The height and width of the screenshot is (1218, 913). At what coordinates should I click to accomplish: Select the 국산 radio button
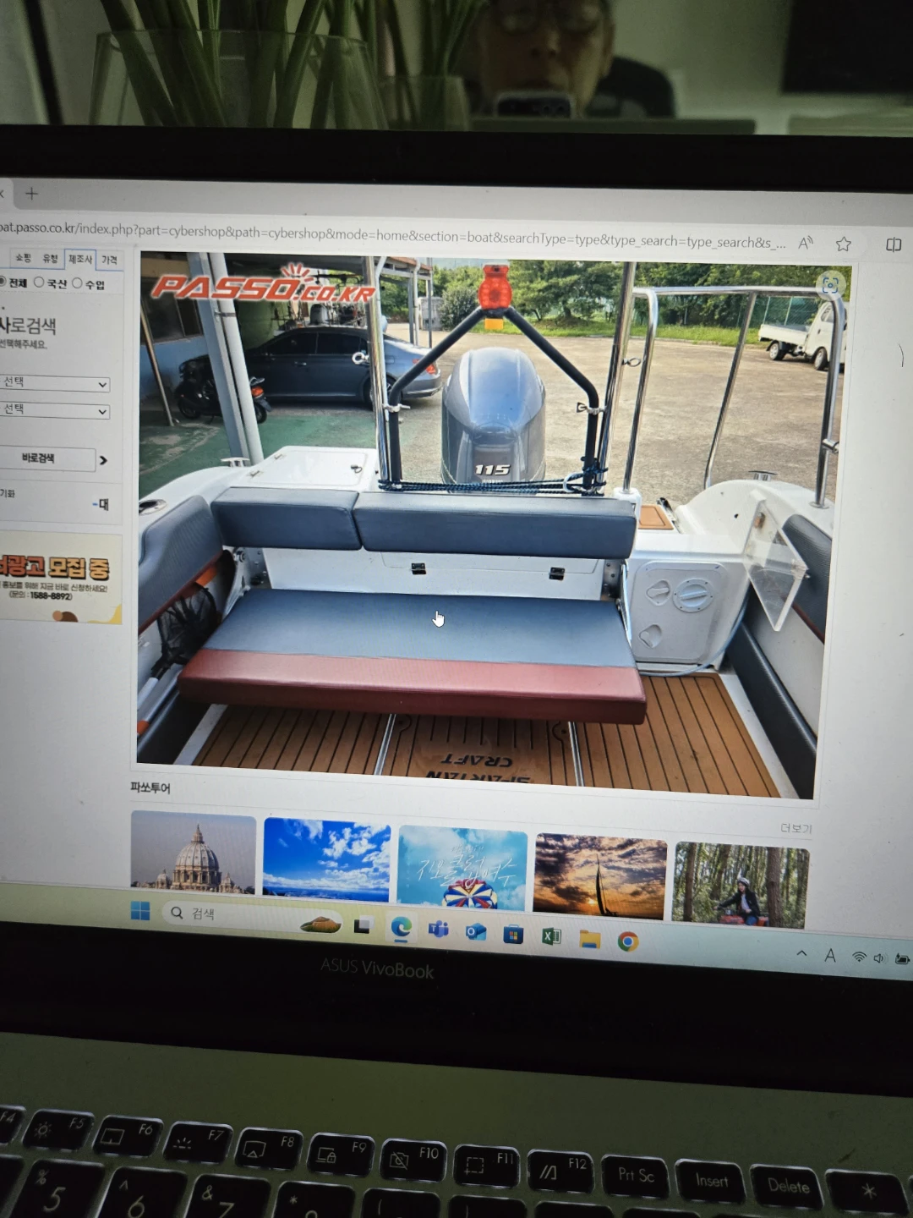39,283
